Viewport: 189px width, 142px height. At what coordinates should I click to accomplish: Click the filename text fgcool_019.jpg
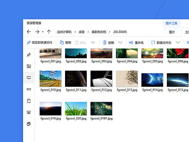(x=51, y=118)
